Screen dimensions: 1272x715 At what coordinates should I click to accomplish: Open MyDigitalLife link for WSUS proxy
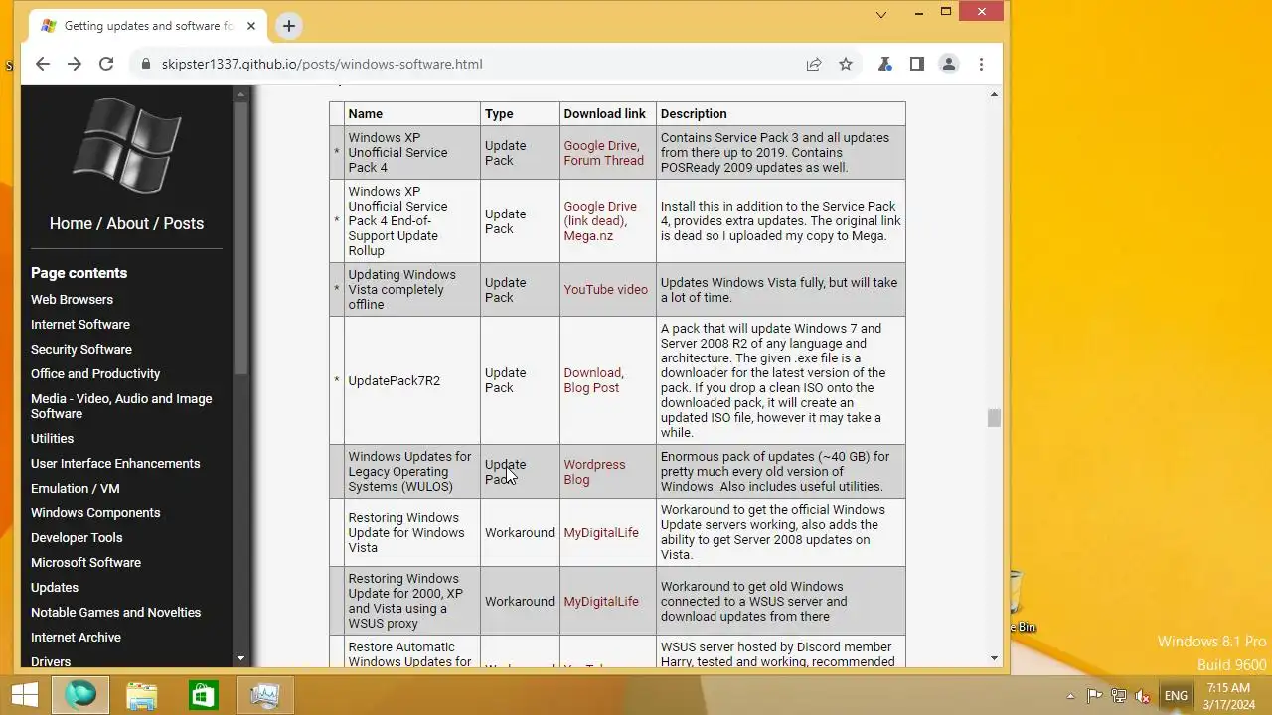(601, 602)
